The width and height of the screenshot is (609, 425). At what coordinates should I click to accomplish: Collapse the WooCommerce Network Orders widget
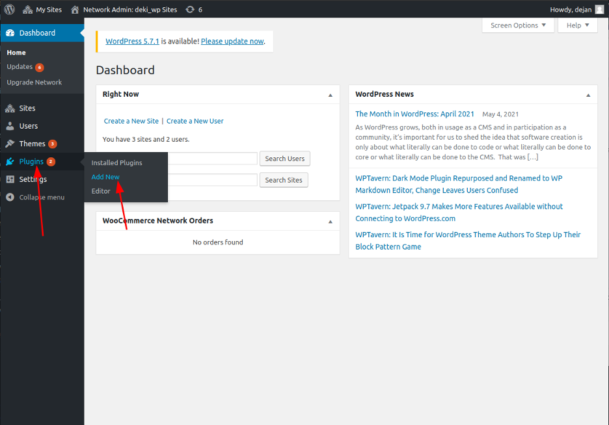pos(330,222)
